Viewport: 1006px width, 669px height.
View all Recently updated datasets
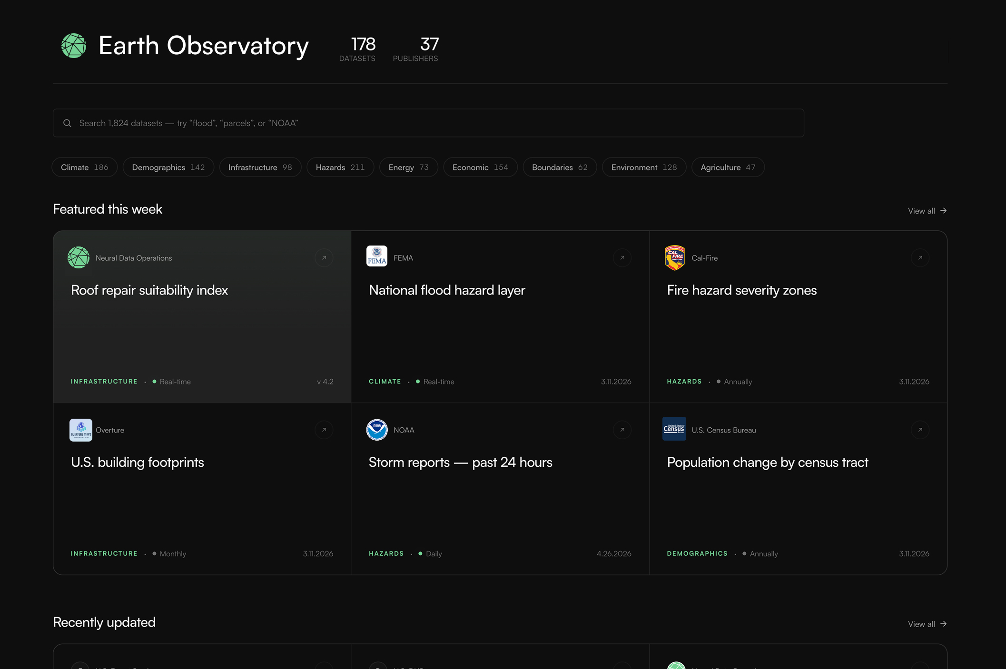point(927,624)
